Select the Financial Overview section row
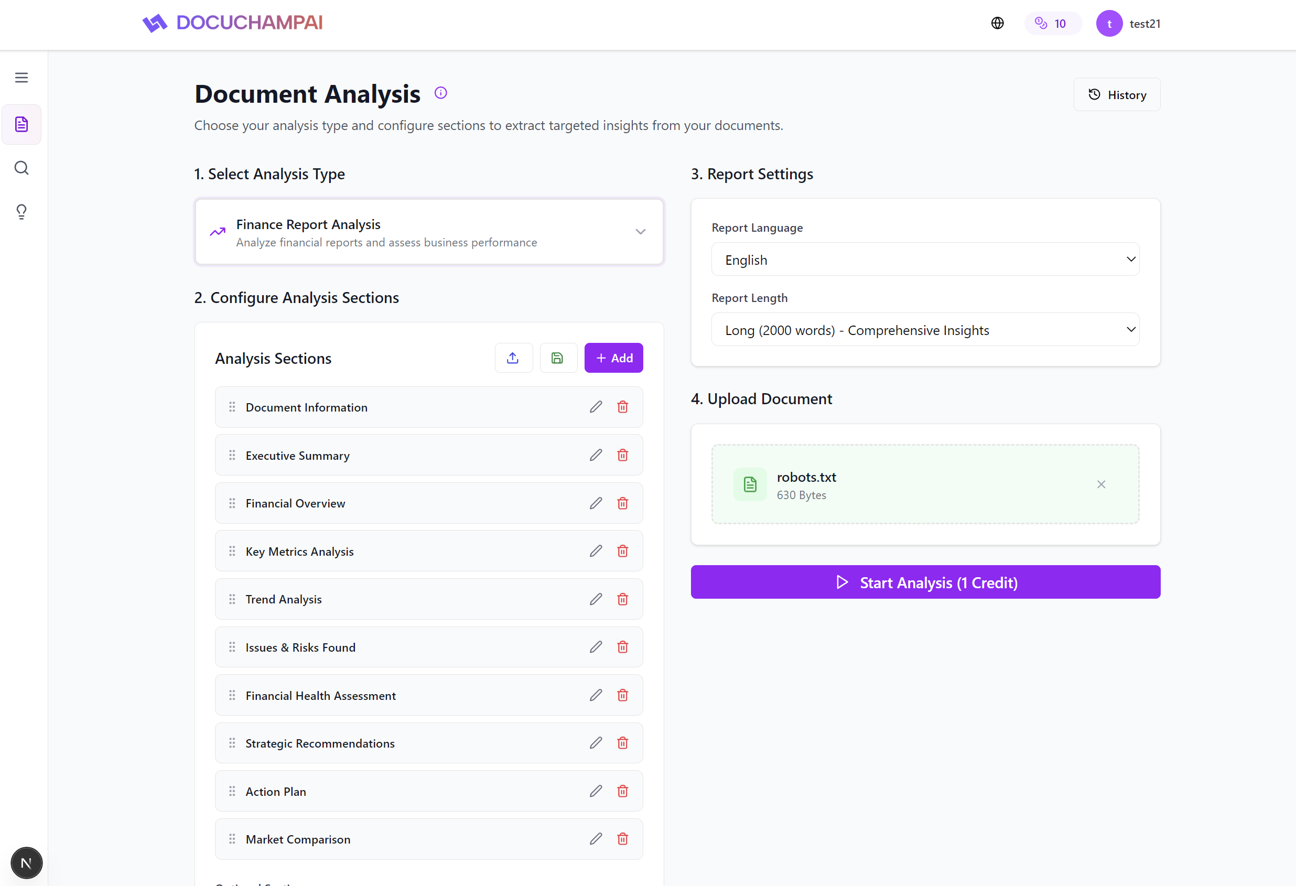Screen dimensions: 1296x886 [x=429, y=503]
